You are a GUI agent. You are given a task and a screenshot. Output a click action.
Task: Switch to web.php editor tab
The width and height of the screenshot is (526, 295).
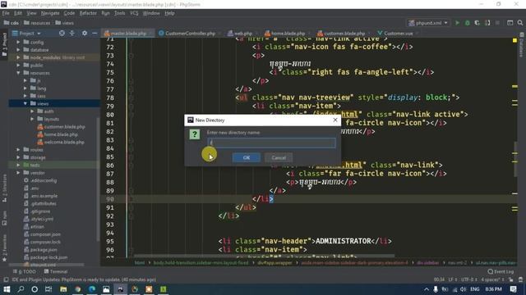(242, 34)
